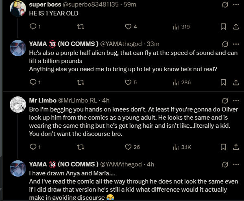Bookmark super boss's tweet
The image size is (244, 201).
[x=223, y=26]
